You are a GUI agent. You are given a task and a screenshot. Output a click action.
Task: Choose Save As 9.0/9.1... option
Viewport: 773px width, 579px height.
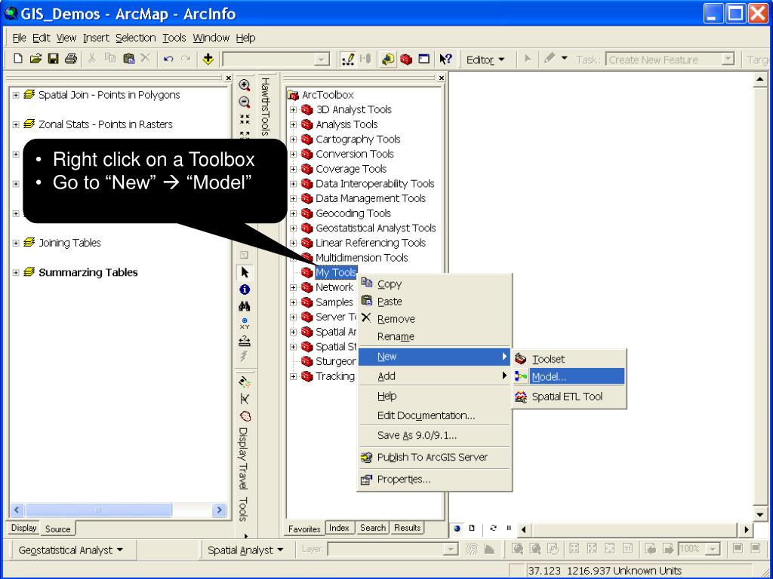(x=434, y=435)
